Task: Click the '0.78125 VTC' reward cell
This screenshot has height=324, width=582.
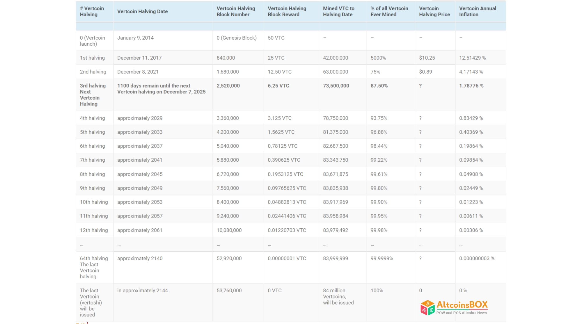Action: pyautogui.click(x=283, y=146)
